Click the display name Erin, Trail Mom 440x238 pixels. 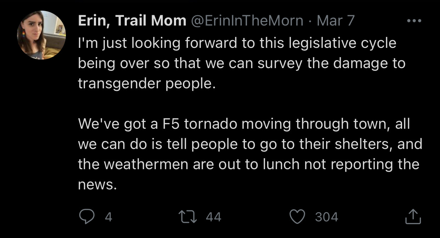tap(132, 21)
